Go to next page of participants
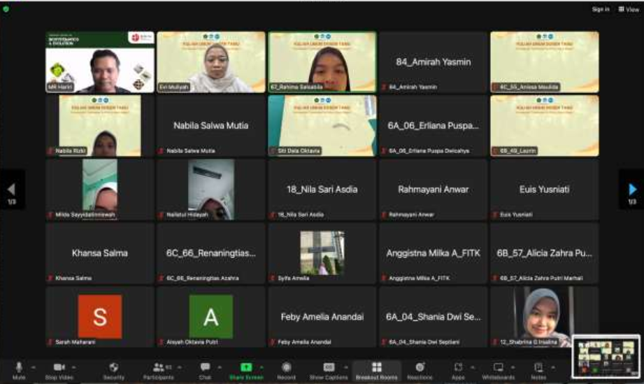644x384 pixels. 632,190
